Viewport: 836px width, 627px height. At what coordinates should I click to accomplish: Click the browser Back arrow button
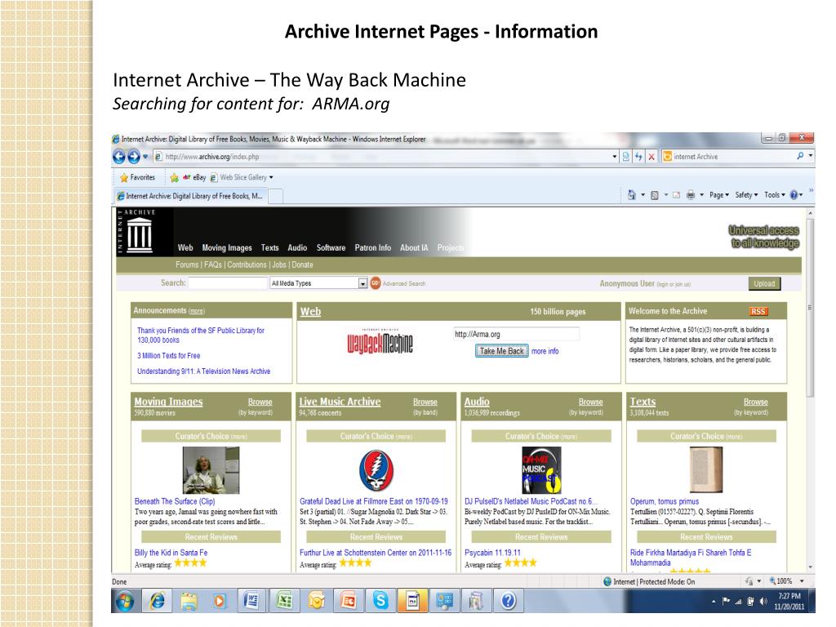point(119,156)
